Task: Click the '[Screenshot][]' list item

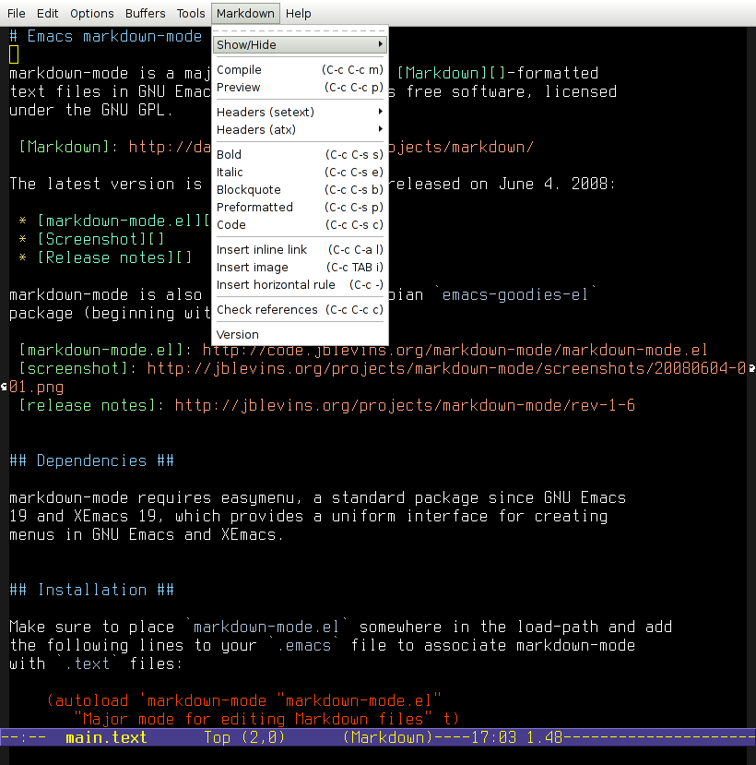Action: (x=100, y=239)
